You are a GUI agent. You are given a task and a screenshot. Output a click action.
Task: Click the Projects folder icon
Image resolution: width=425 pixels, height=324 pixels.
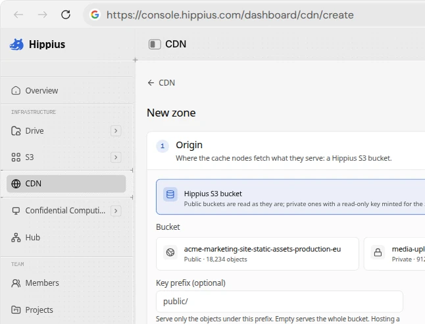(16, 310)
